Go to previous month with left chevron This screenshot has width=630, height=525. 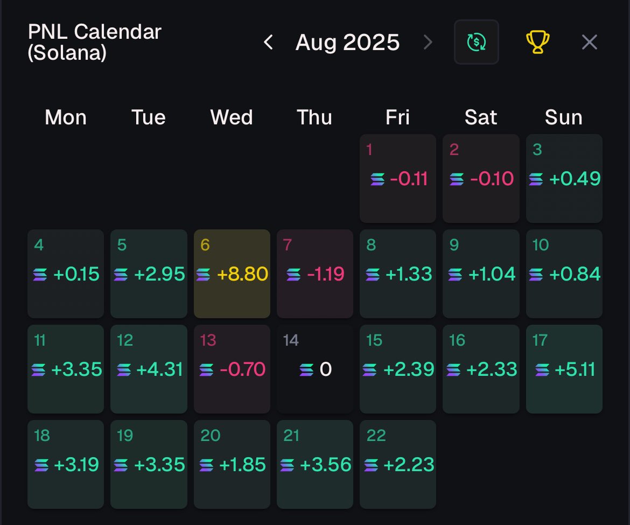[x=268, y=42]
